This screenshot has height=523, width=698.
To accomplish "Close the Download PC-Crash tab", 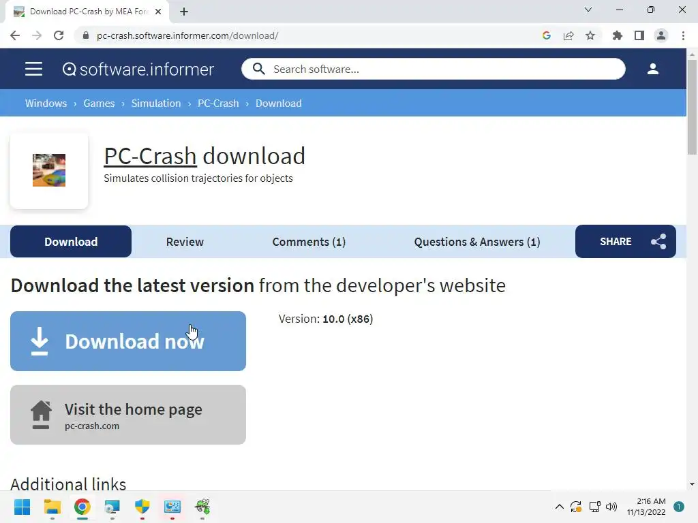I will click(x=157, y=12).
